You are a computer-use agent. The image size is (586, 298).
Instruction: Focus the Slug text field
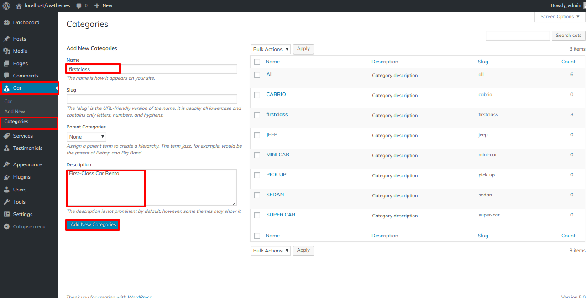[152, 99]
